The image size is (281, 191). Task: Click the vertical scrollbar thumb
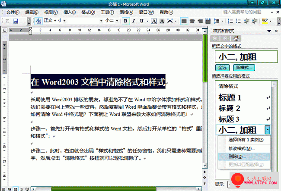(205, 59)
